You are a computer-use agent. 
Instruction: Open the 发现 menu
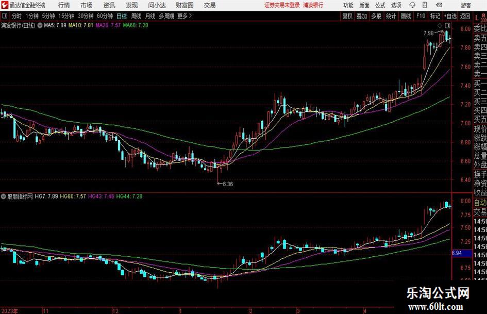click(132, 5)
